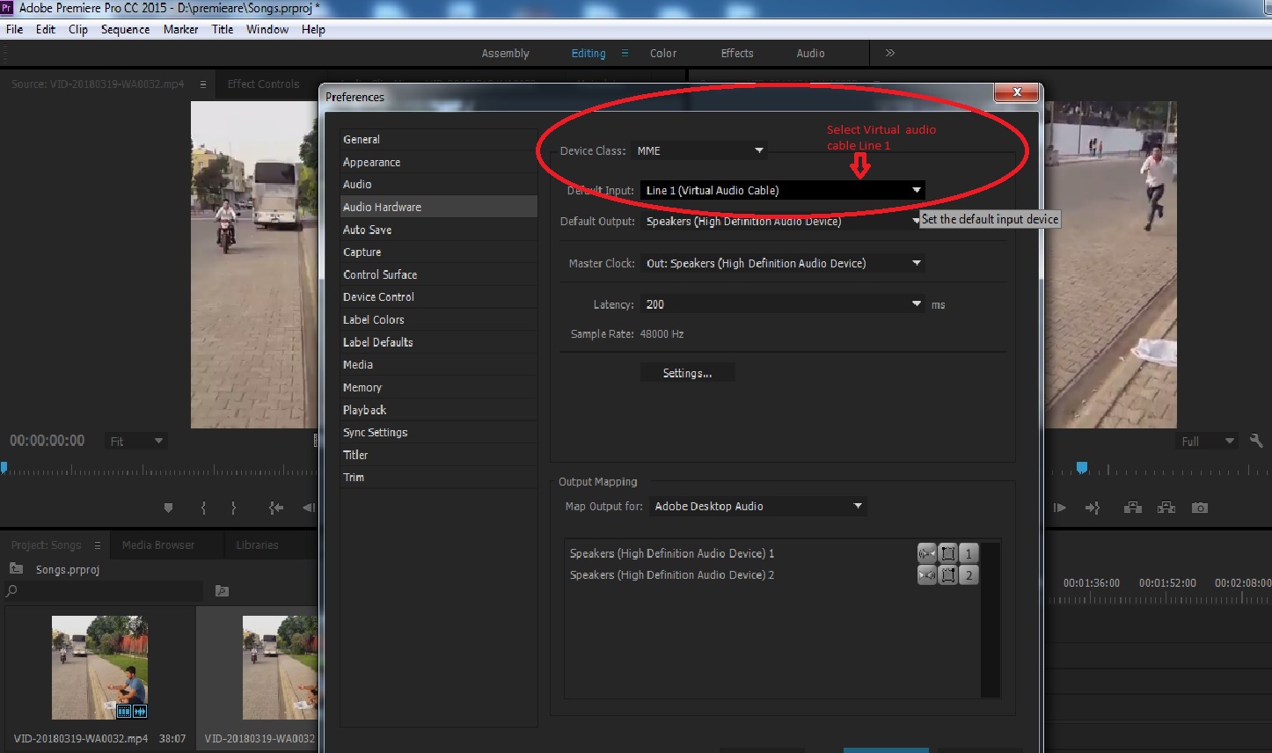Click the Source monitor blue playhead
The width and height of the screenshot is (1272, 753).
[4, 467]
